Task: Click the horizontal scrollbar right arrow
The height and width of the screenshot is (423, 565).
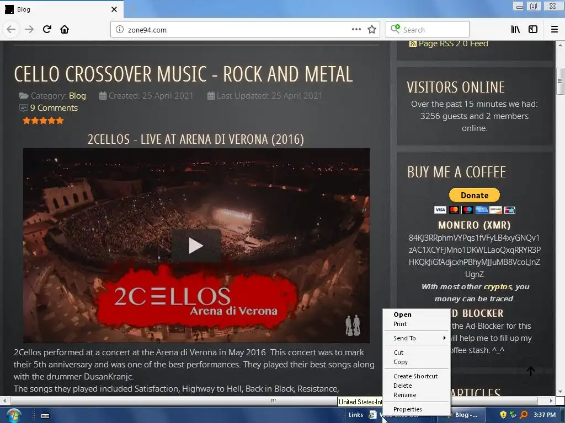Action: click(551, 400)
